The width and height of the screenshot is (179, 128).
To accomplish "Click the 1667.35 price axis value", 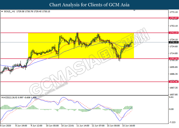I will (x=174, y=88).
